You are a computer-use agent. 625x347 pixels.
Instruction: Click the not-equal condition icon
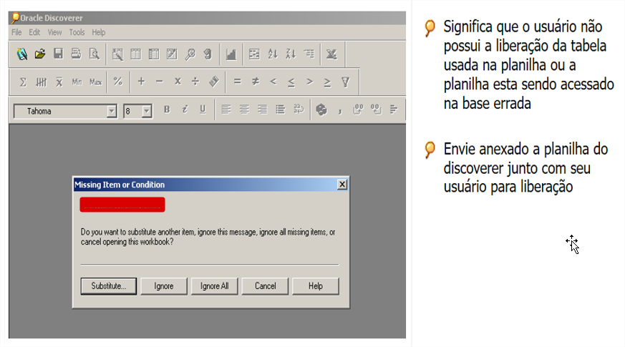pos(256,82)
